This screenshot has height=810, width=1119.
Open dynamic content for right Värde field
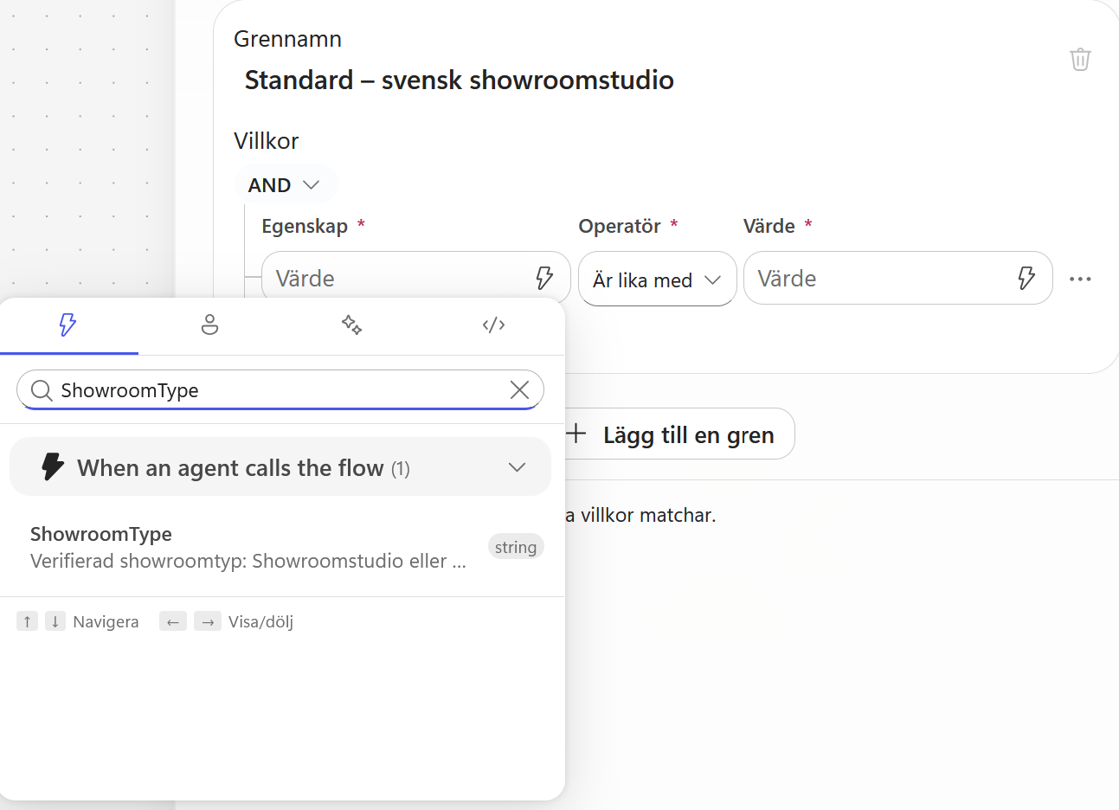click(x=1026, y=278)
